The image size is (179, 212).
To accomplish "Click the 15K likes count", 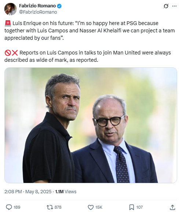I will click(x=99, y=207).
